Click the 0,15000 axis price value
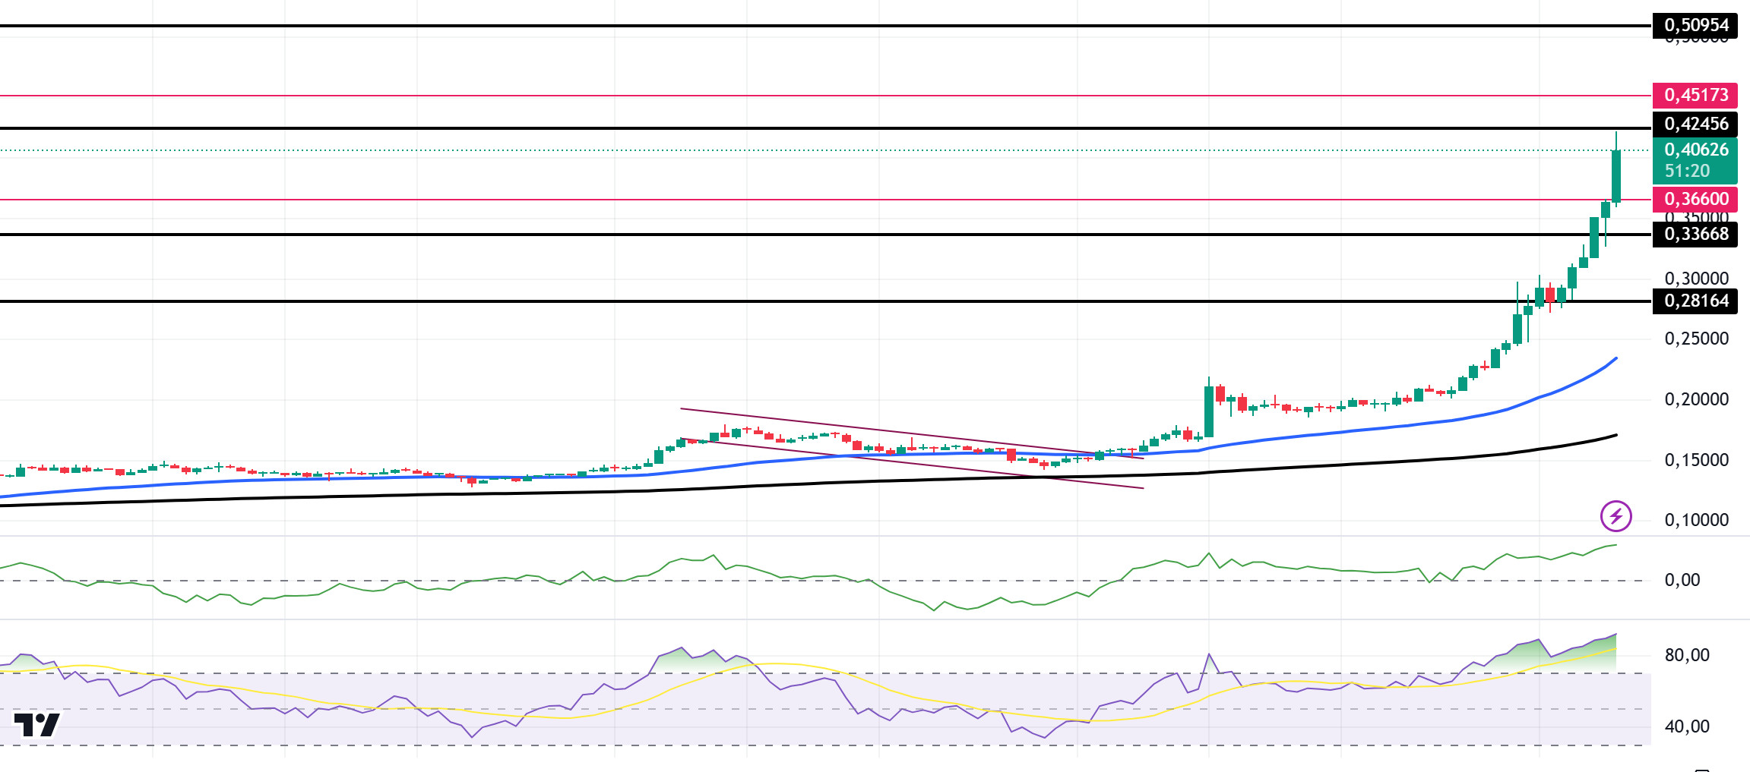This screenshot has height=772, width=1750. click(x=1696, y=460)
